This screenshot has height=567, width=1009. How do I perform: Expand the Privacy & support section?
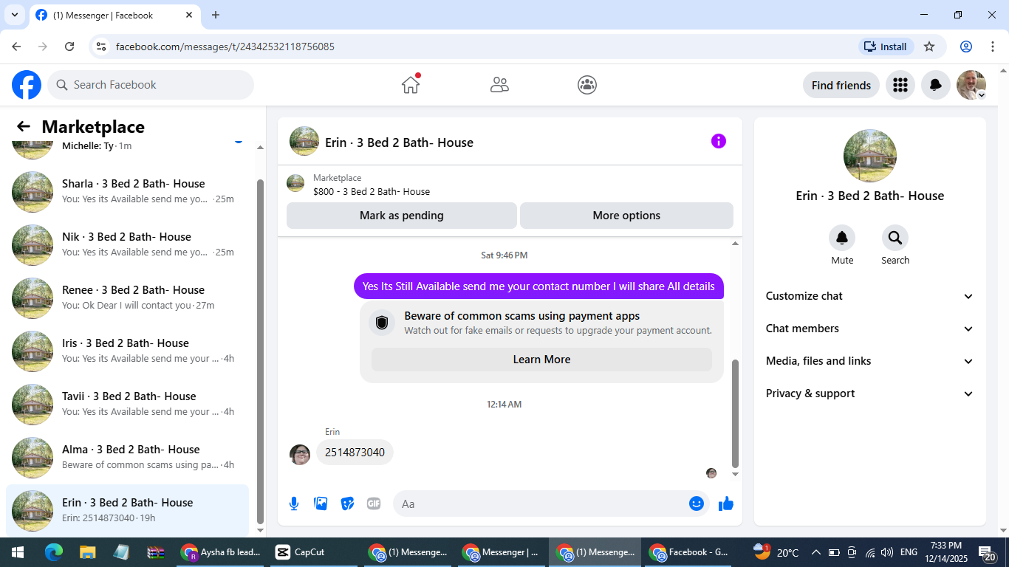click(870, 394)
